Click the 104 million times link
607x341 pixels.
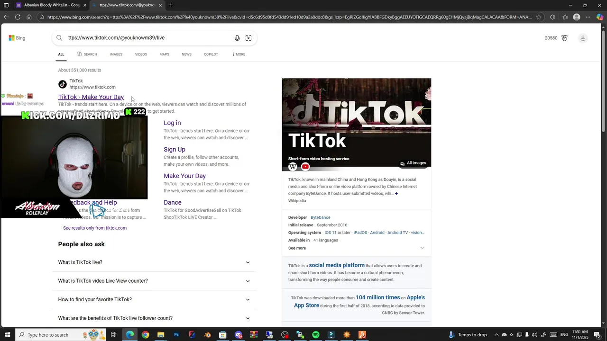[378, 297]
